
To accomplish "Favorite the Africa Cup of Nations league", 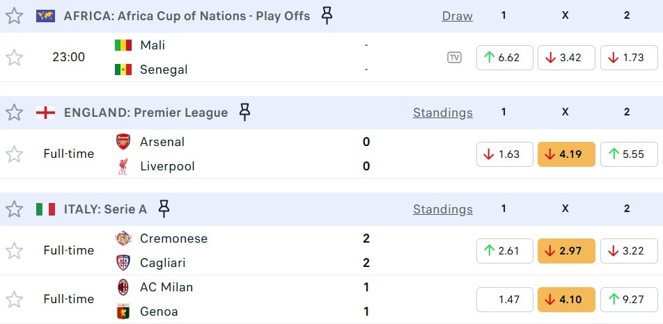I will pyautogui.click(x=14, y=15).
